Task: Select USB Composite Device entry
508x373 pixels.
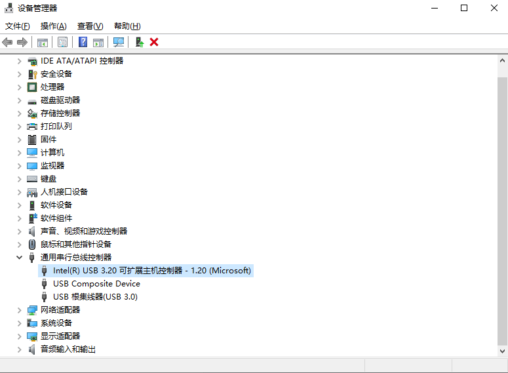Action: (96, 284)
